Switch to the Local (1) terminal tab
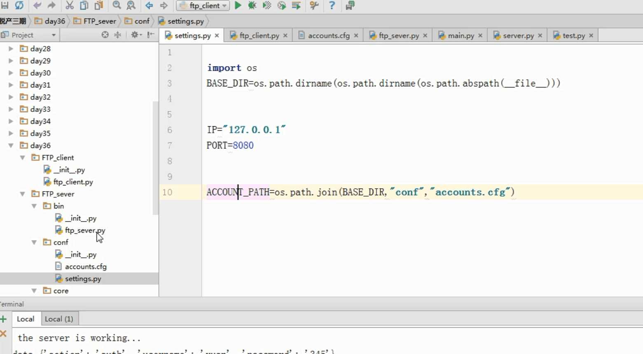This screenshot has height=354, width=643. pos(59,319)
